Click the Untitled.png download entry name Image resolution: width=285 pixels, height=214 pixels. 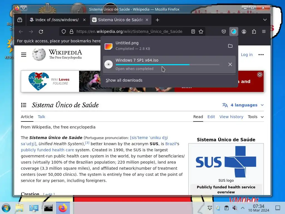pyautogui.click(x=127, y=43)
